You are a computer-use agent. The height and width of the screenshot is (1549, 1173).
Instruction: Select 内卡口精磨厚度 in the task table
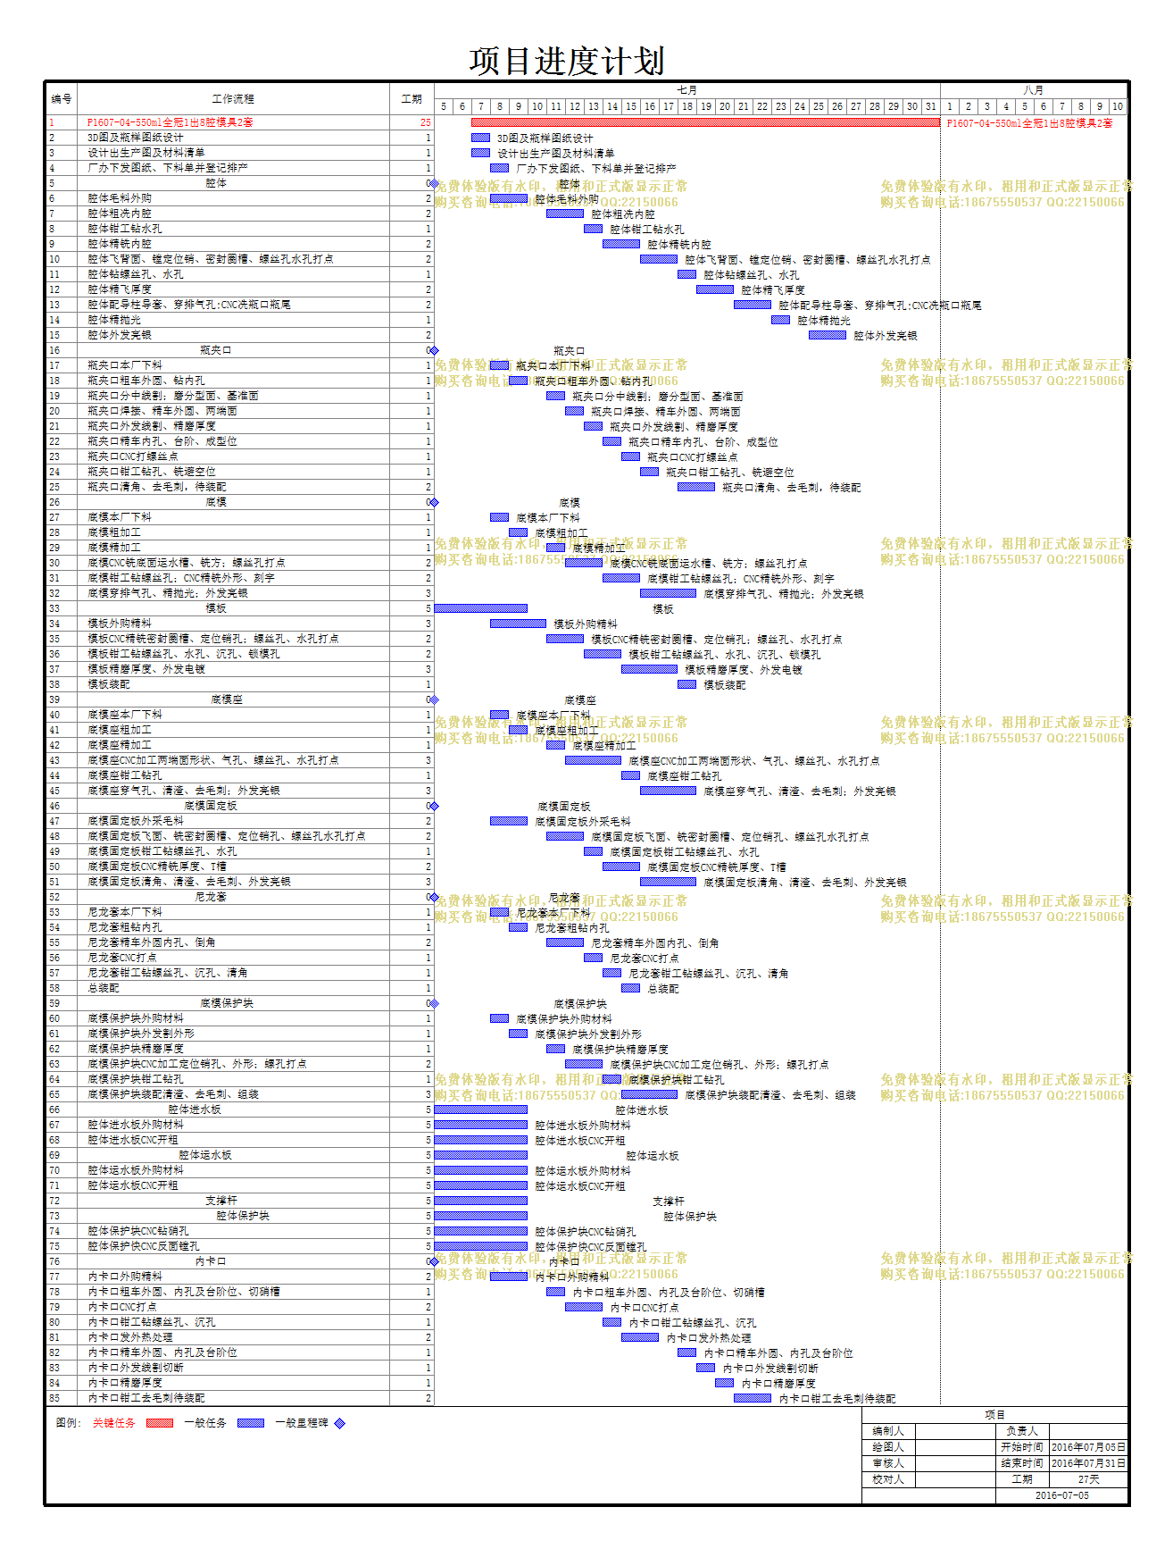coord(125,1383)
